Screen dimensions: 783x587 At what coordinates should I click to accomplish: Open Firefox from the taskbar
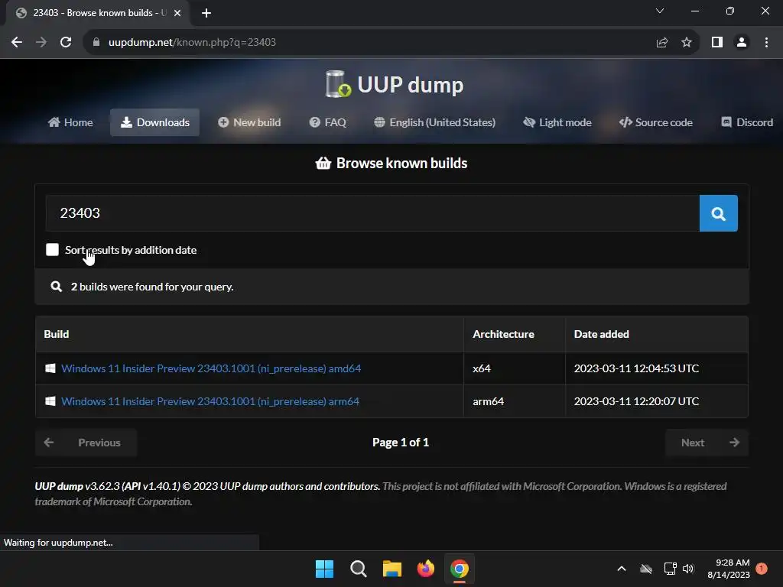(x=425, y=569)
